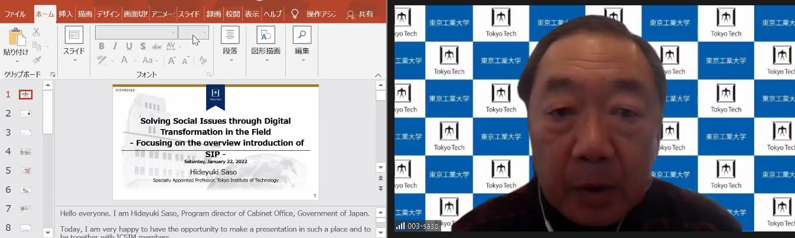Click the Tokyo Tech logo on slide
This screenshot has width=795, height=238.
point(216,97)
